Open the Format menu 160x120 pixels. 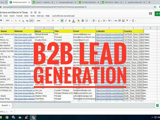pos(19,16)
